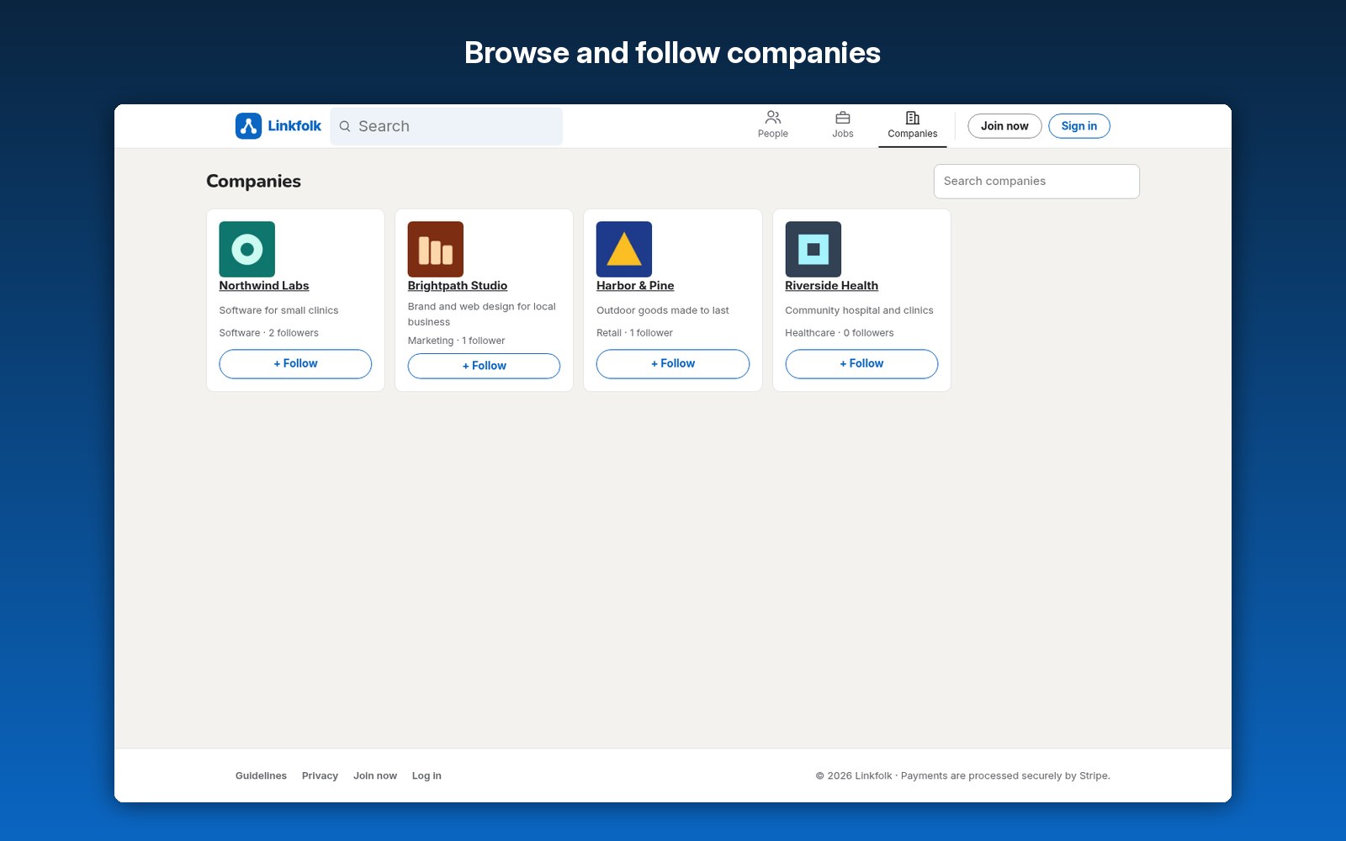
Task: Click the 'Software for small clinics' description
Action: coord(278,310)
